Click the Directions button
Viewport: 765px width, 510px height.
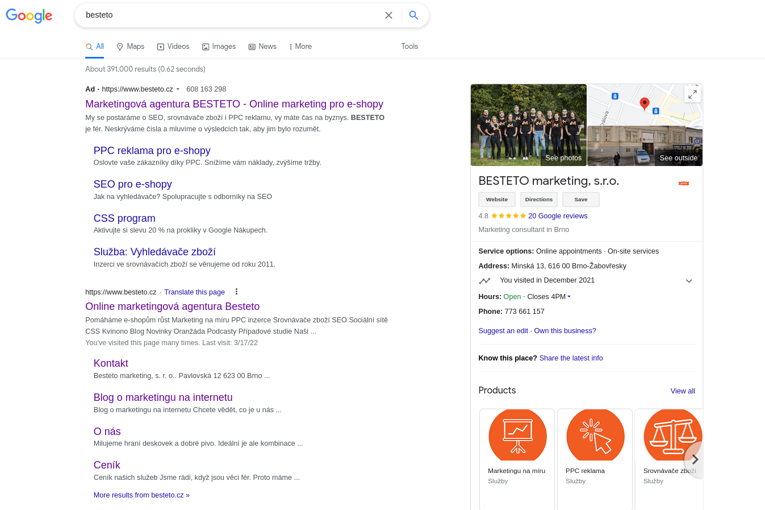point(538,200)
